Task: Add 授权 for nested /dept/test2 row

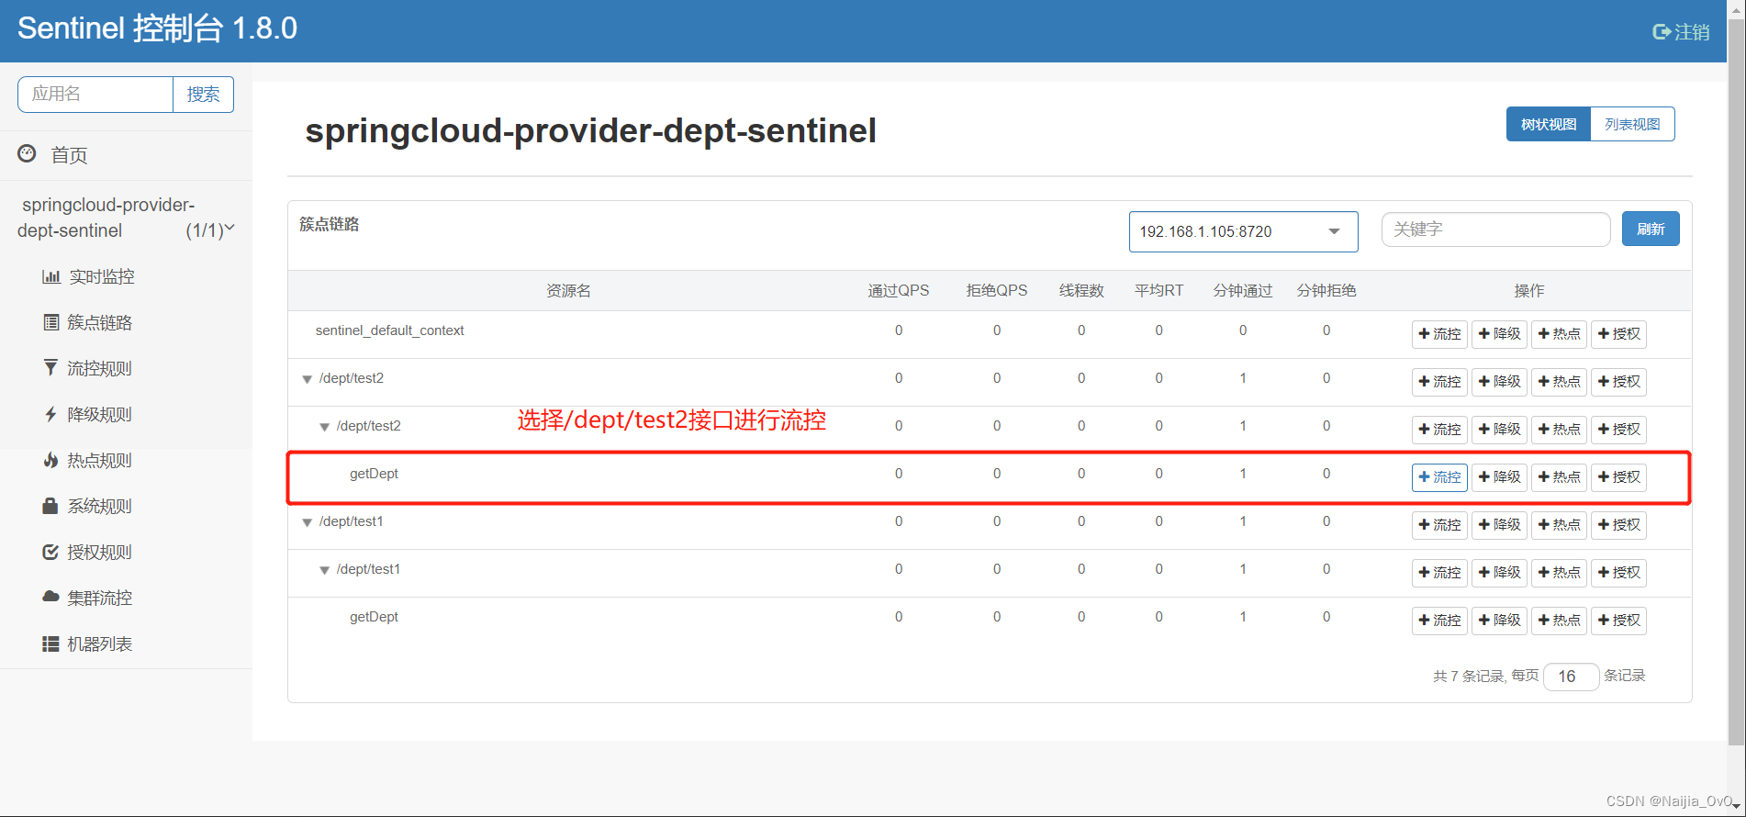Action: pyautogui.click(x=1618, y=430)
